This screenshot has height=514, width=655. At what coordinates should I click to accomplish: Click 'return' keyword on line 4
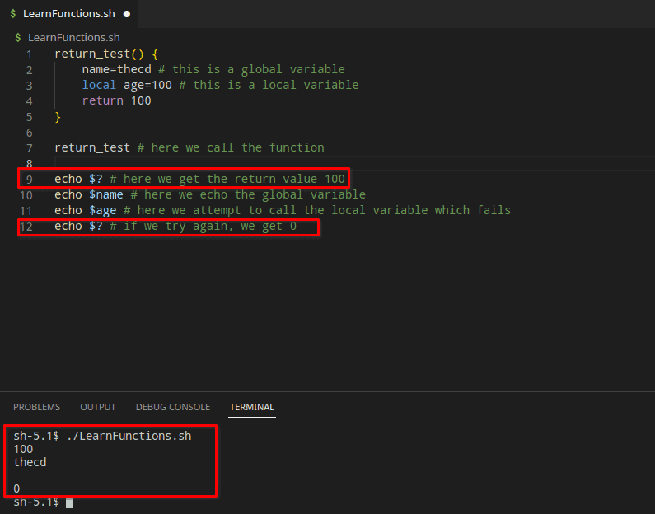coord(103,101)
